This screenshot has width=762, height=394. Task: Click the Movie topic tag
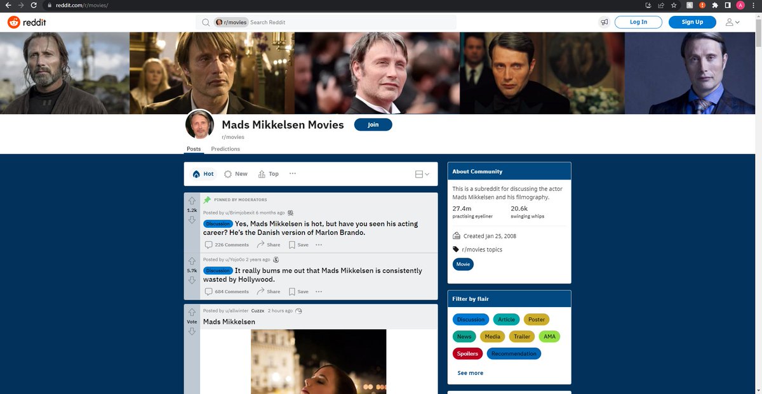[x=463, y=264]
